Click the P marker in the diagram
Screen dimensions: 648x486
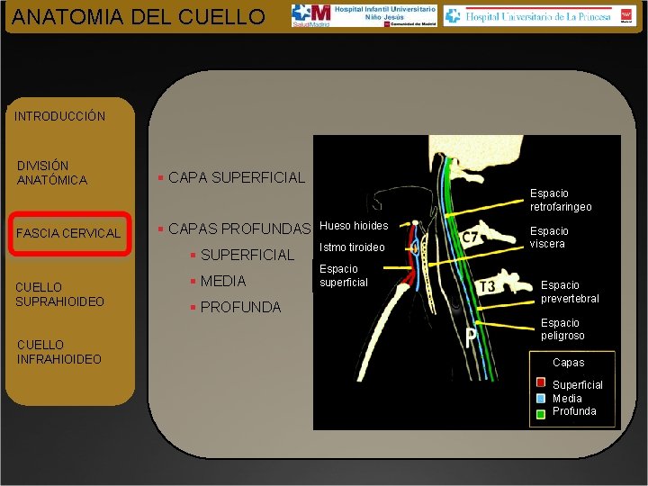[x=471, y=337]
